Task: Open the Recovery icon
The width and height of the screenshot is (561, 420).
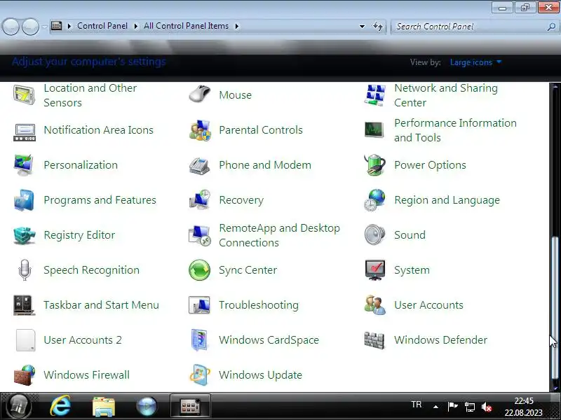Action: coord(199,199)
